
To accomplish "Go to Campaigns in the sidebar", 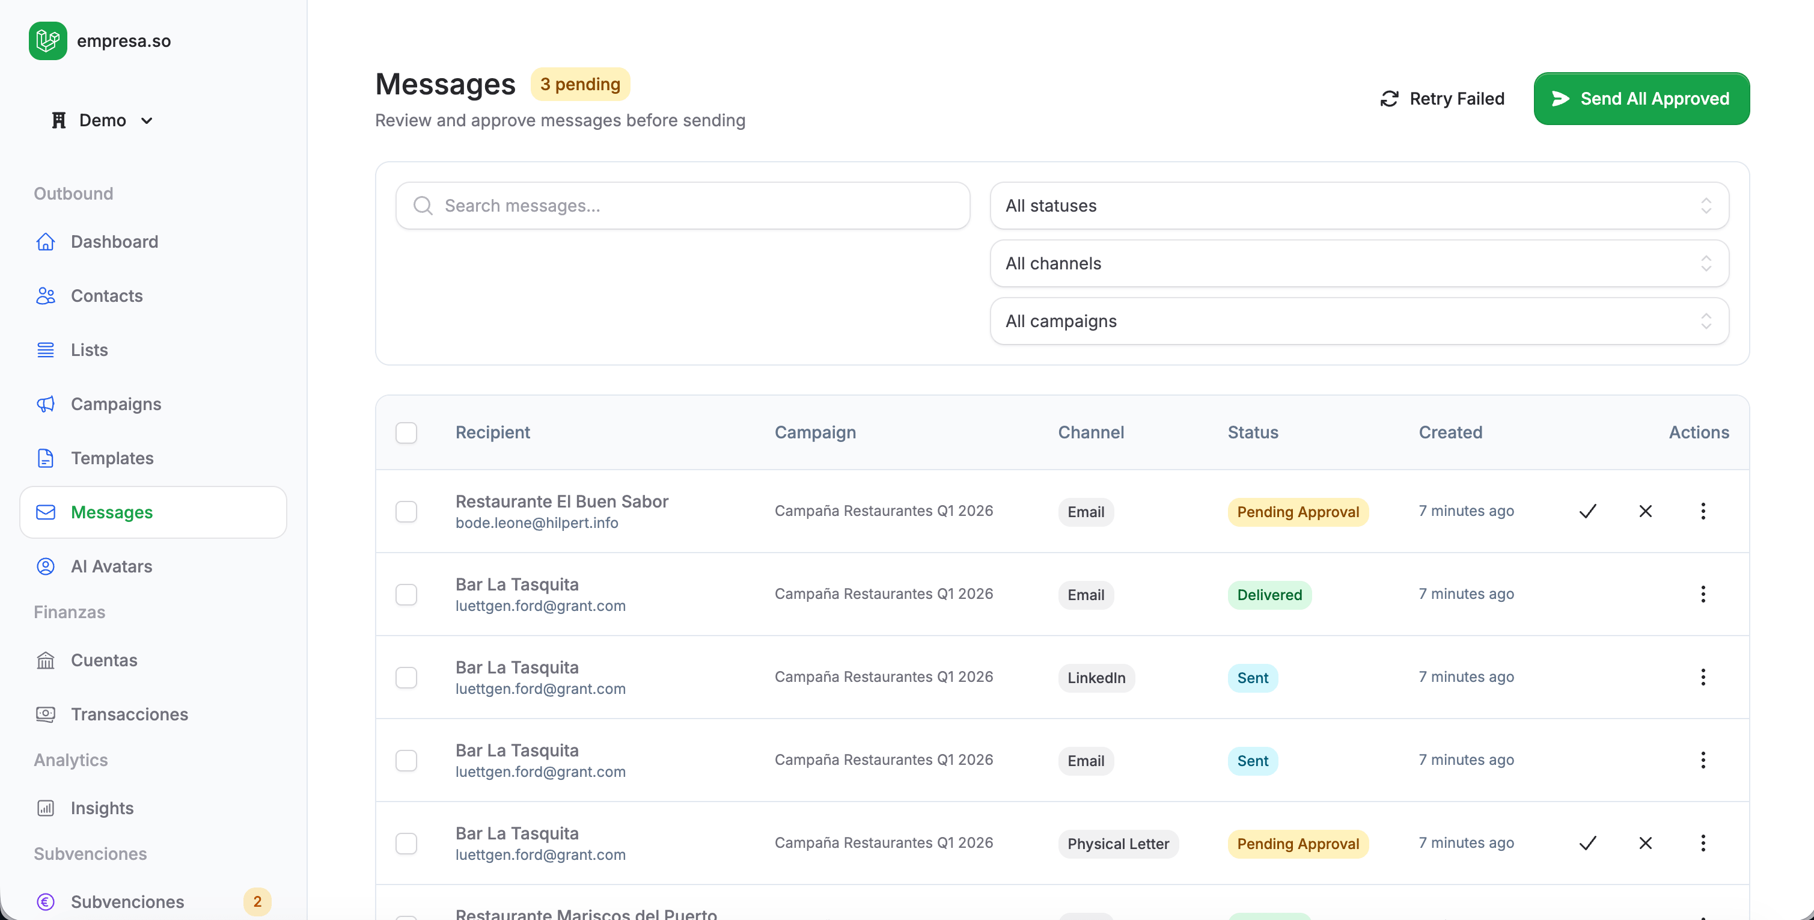I will 116,404.
